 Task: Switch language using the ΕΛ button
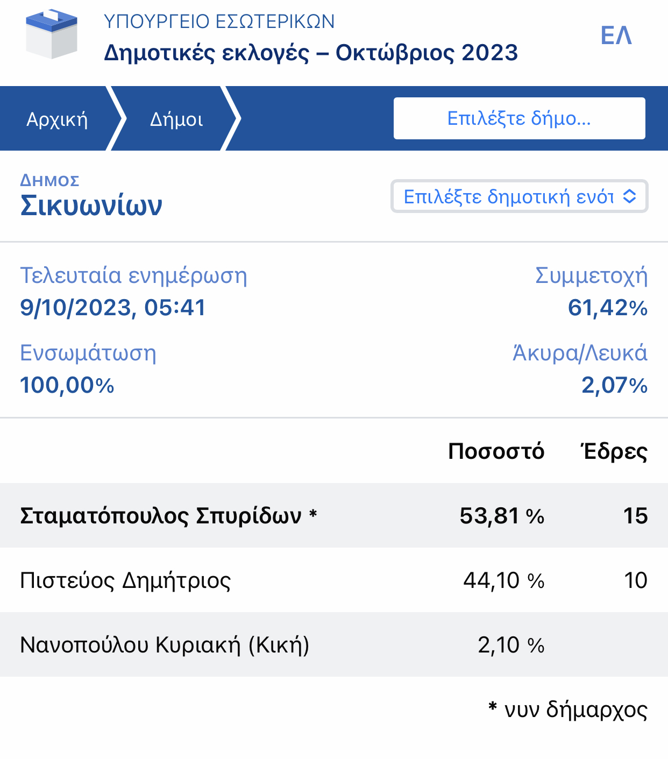[x=616, y=36]
